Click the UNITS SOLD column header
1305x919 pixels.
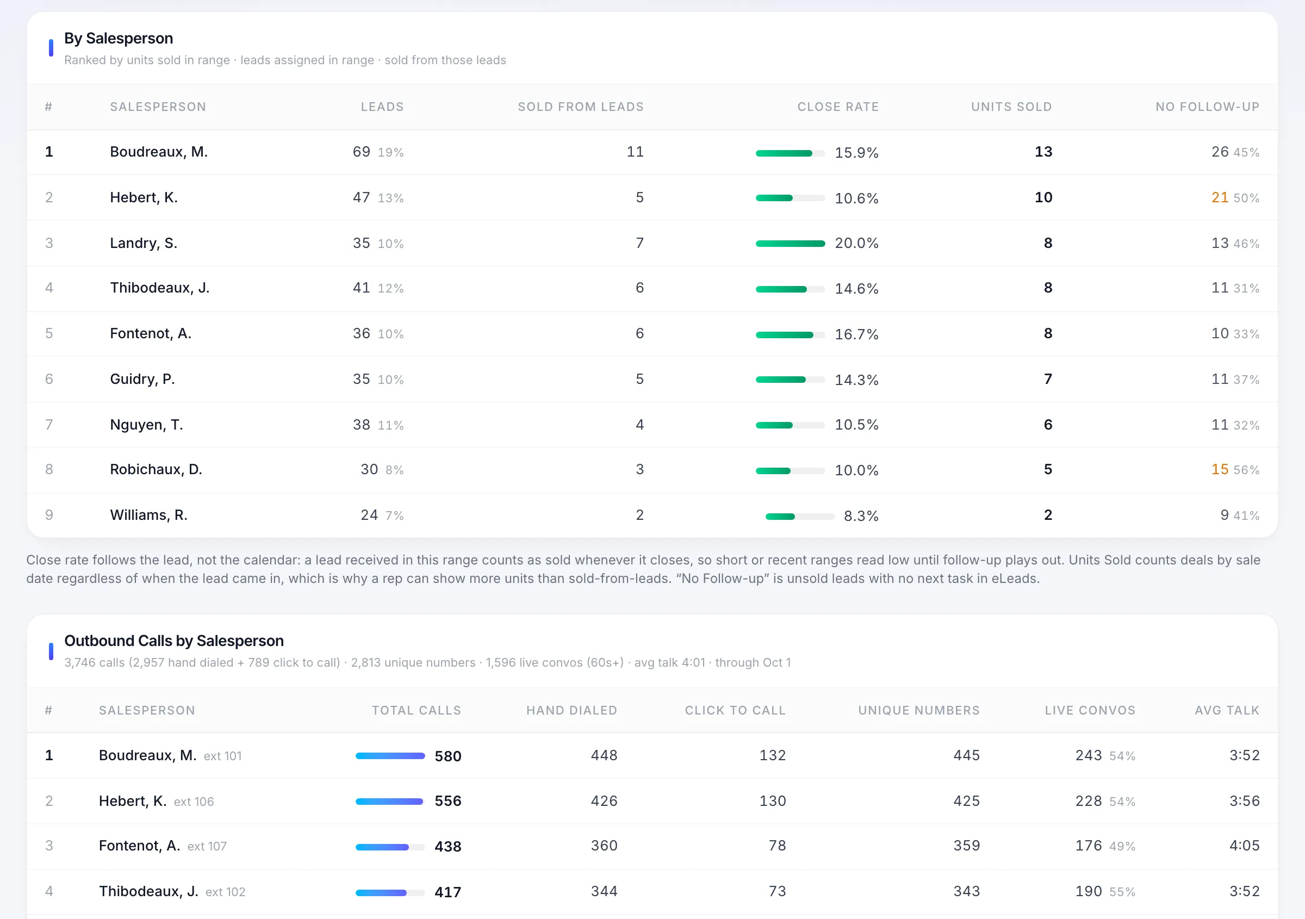click(1011, 107)
